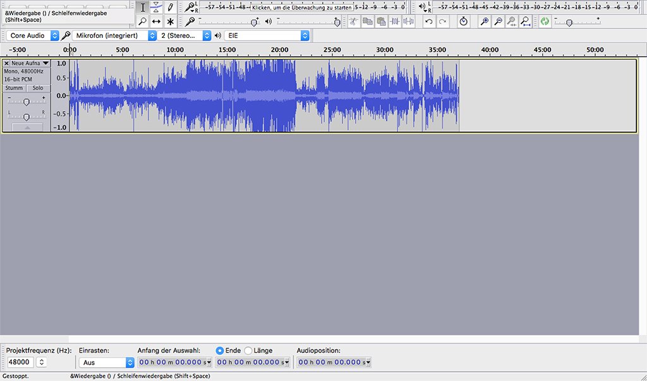The width and height of the screenshot is (647, 381).
Task: Enable Solo on the recorded track
Action: click(x=37, y=88)
